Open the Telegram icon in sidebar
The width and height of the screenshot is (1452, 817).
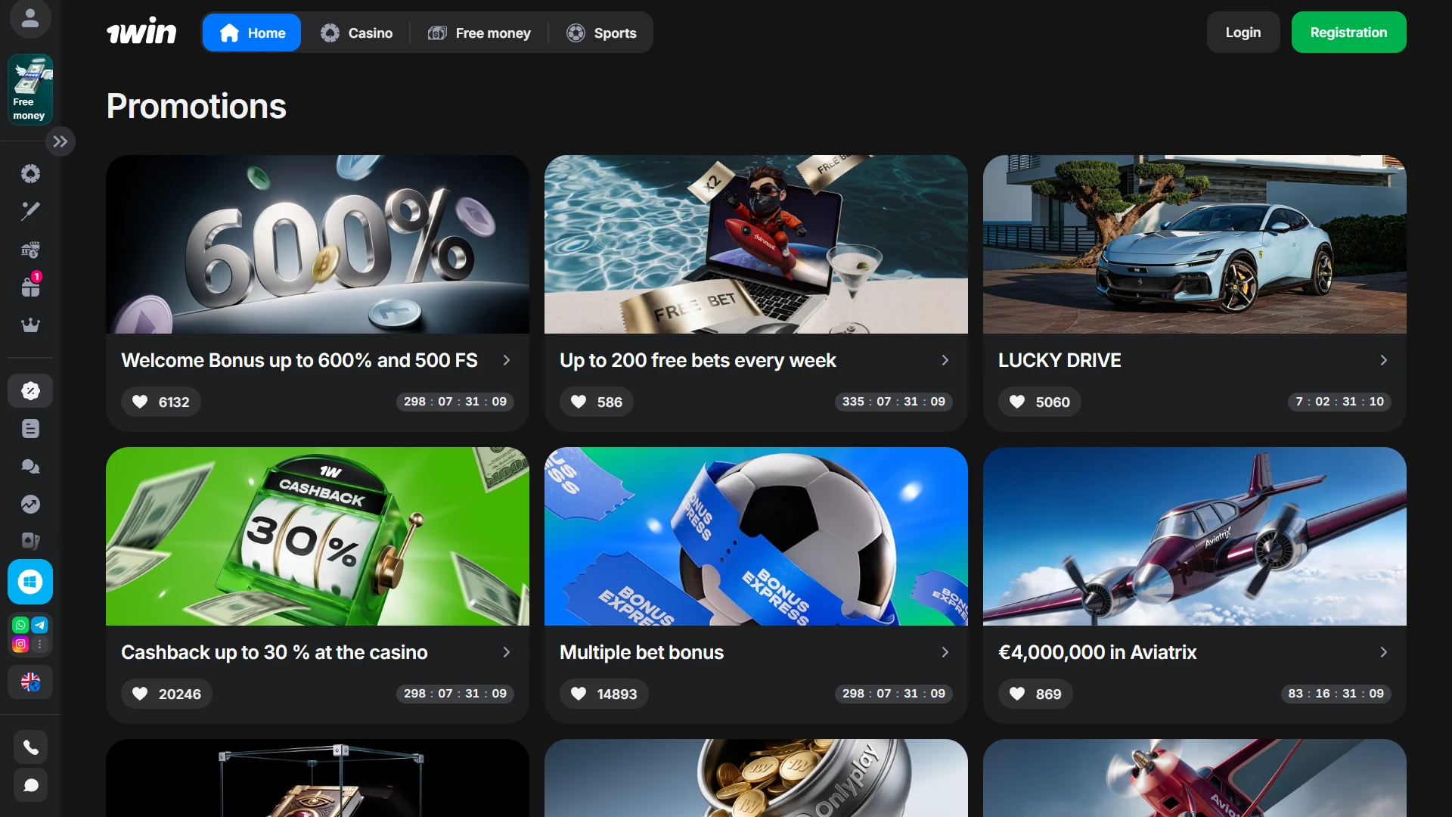40,624
